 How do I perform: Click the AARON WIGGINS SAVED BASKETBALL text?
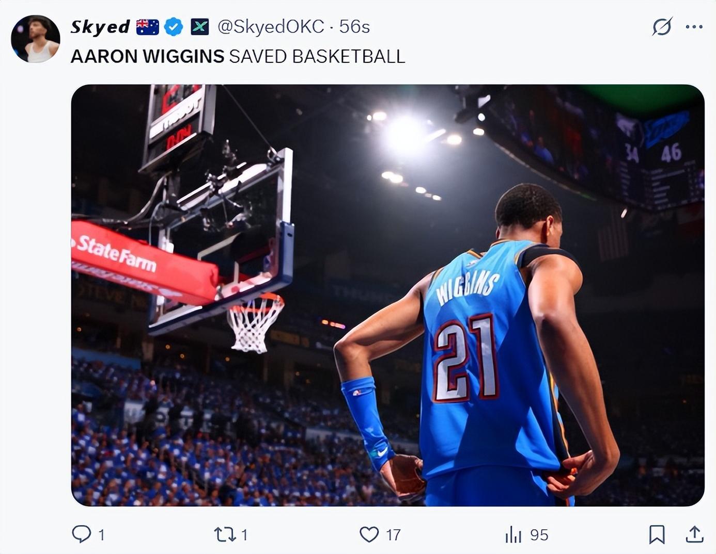point(238,56)
